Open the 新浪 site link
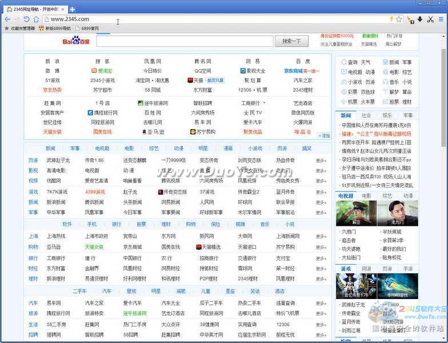Screen dimensions: 448x343 [x=53, y=61]
